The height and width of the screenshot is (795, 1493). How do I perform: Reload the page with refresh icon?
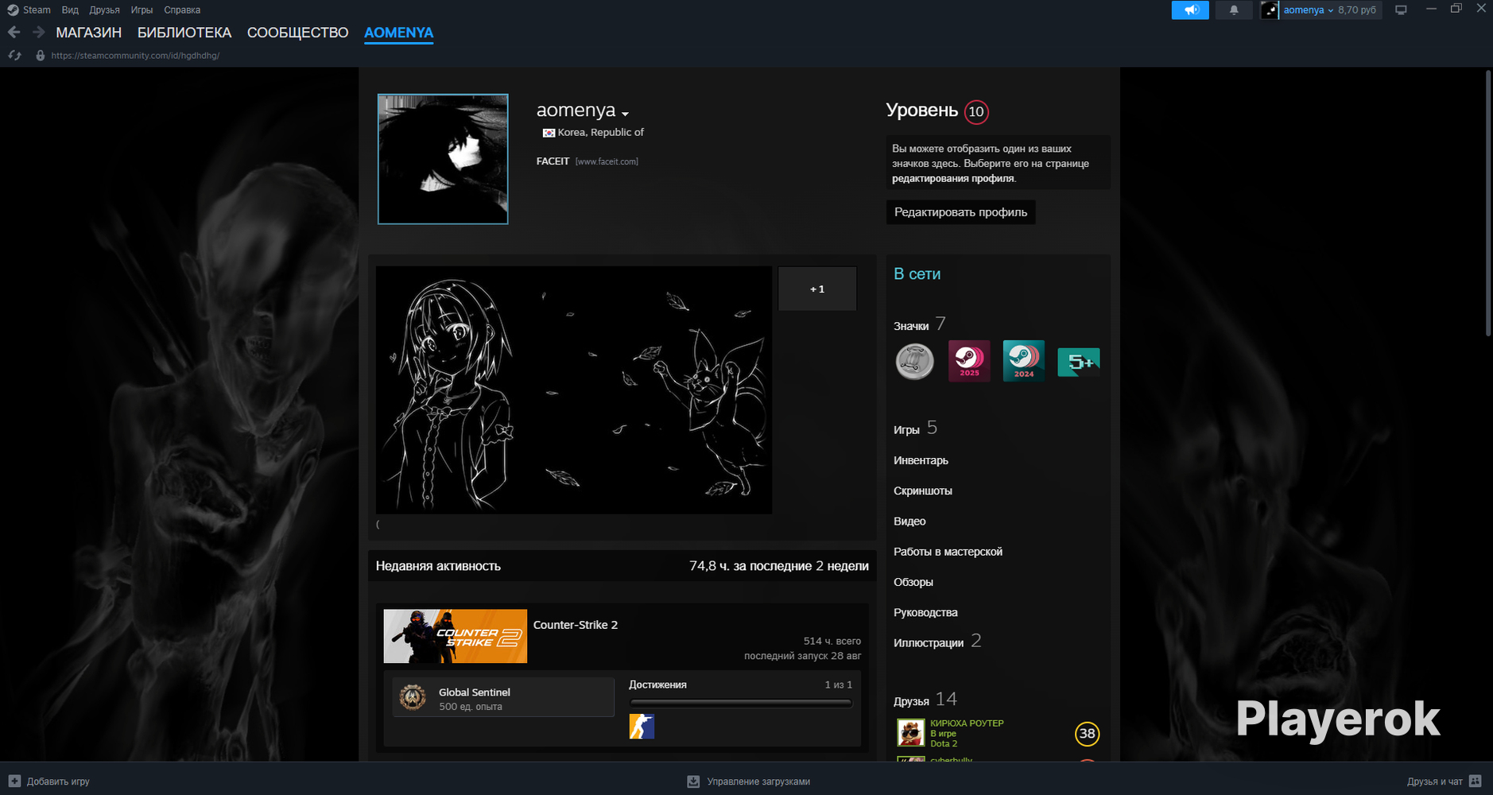[14, 56]
